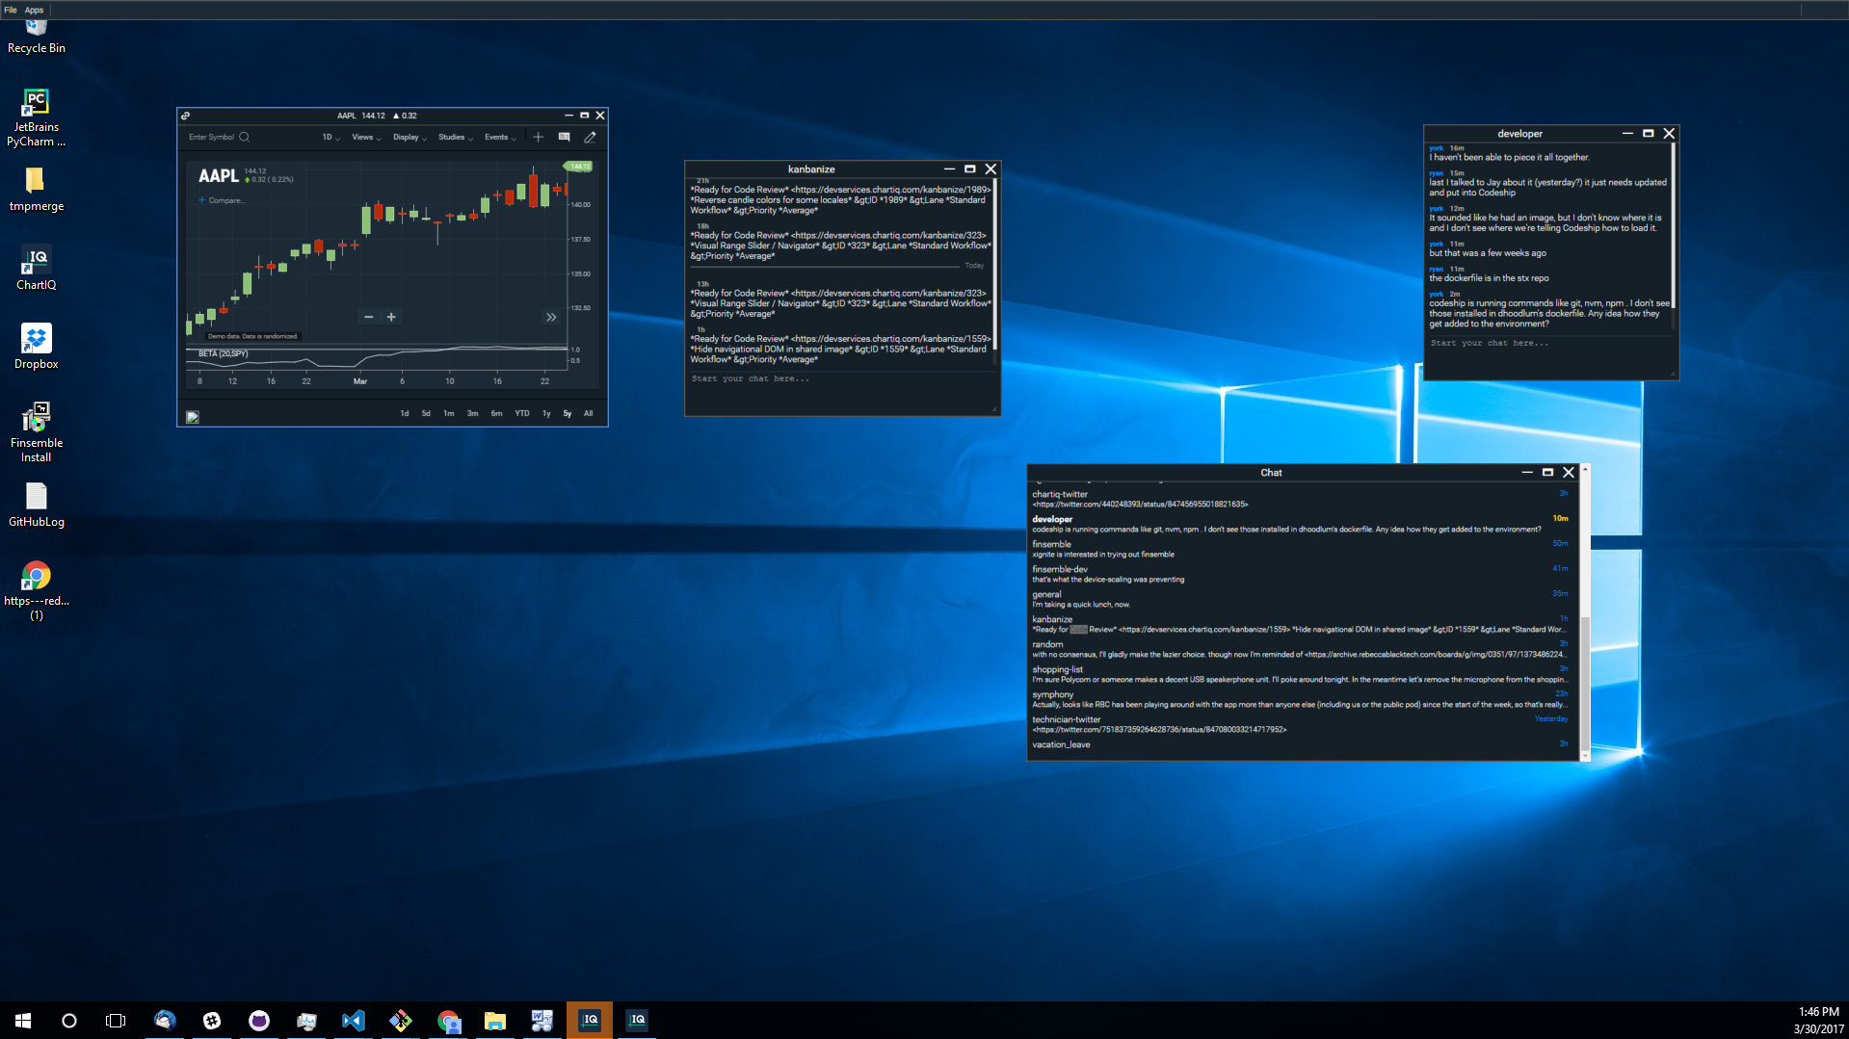The height and width of the screenshot is (1039, 1849).
Task: Select developer channel in Chat list
Action: (1300, 524)
